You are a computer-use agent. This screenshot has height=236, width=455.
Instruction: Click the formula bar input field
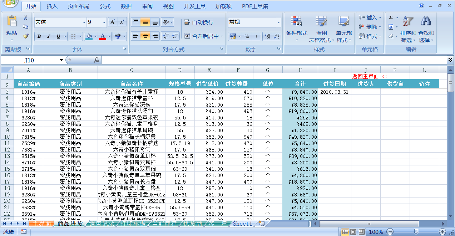272,60
